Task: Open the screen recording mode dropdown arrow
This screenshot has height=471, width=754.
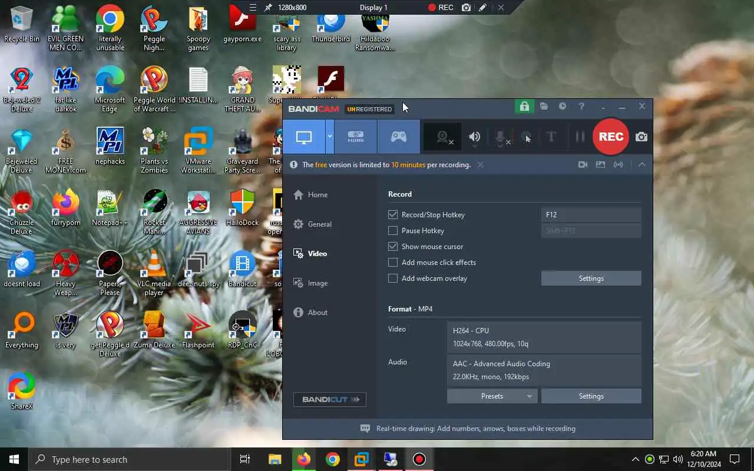Action: pos(330,137)
